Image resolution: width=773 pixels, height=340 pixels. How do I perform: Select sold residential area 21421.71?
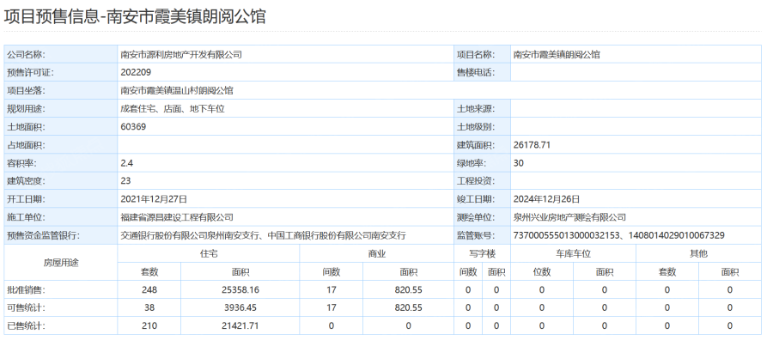[240, 325]
